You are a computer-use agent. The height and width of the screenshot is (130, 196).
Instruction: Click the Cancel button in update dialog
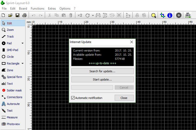click(x=124, y=88)
